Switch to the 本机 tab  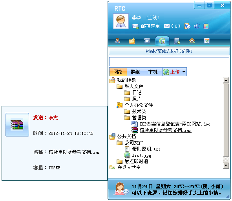pyautogui.click(x=153, y=72)
